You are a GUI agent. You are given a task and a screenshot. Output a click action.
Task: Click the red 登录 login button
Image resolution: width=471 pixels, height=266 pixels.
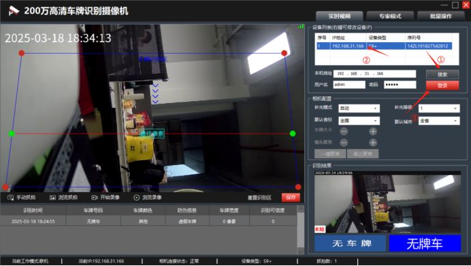click(x=442, y=85)
